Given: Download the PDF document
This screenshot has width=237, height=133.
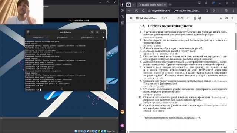Looking at the screenshot, I should tap(221, 18).
